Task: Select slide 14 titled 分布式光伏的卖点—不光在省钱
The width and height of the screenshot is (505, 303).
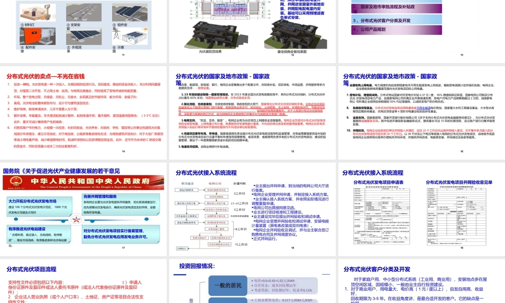Action: click(83, 113)
